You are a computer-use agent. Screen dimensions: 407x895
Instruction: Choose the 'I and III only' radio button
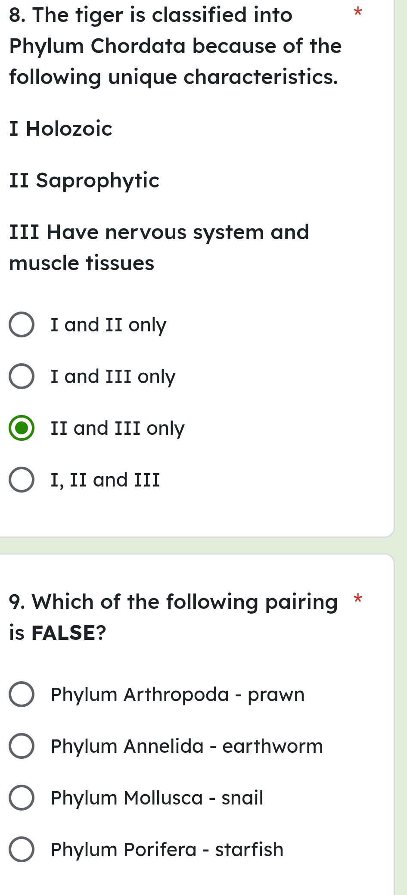point(22,377)
